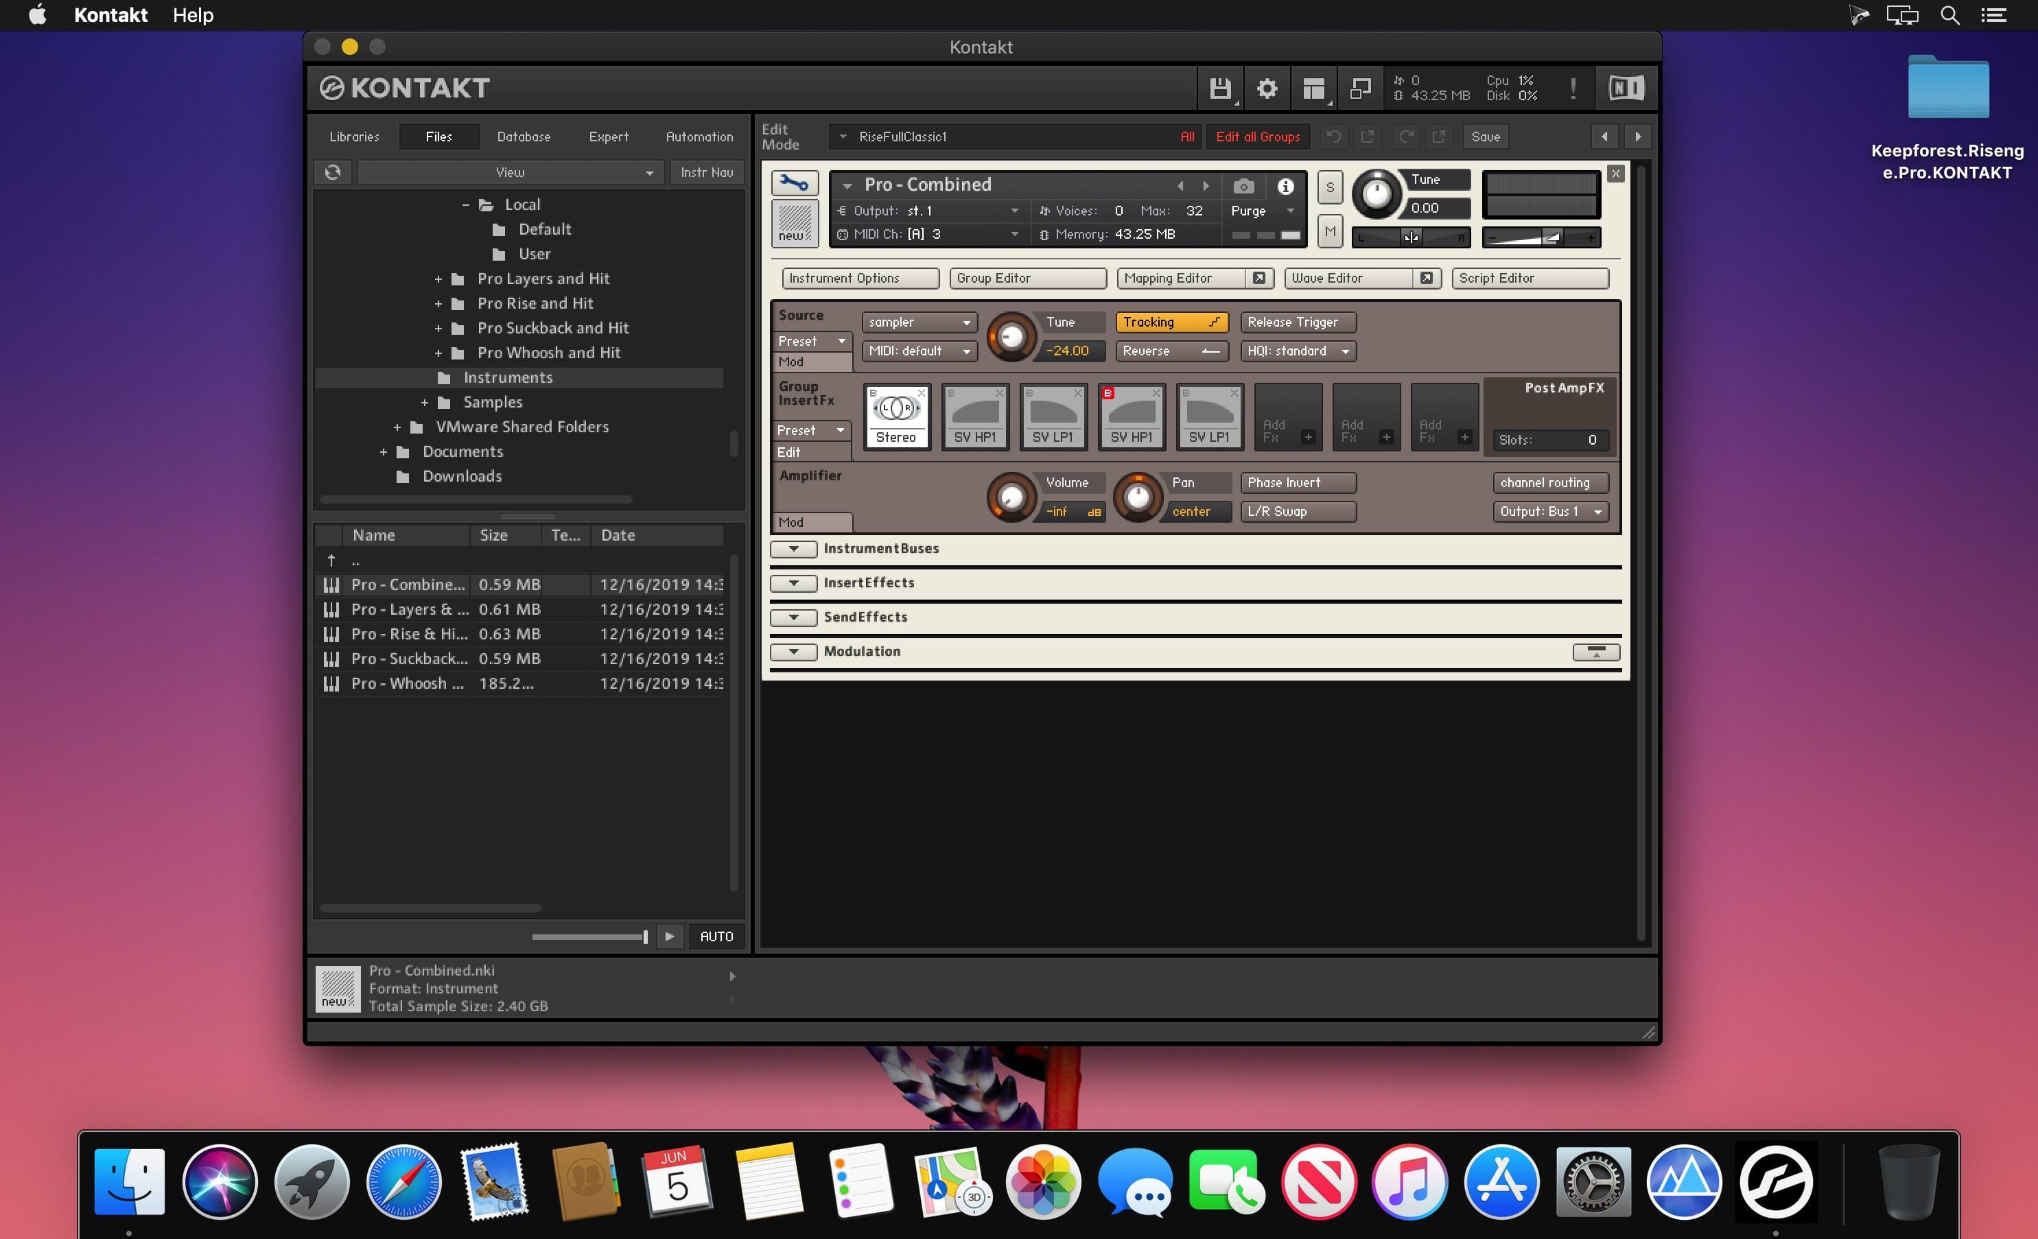This screenshot has width=2038, height=1239.
Task: Toggle L/R Swap in Amplifier
Action: (1298, 511)
